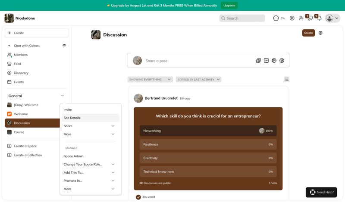Select Space Admin in the menu
Image resolution: width=345 pixels, height=202 pixels.
74,156
